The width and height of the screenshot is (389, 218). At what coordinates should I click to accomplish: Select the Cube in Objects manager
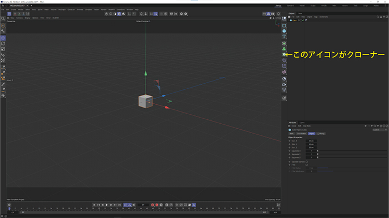pyautogui.click(x=294, y=21)
